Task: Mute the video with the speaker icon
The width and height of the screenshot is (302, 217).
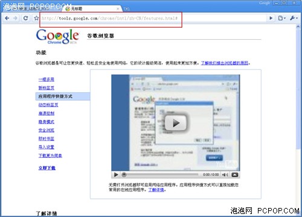Action: tap(225, 175)
